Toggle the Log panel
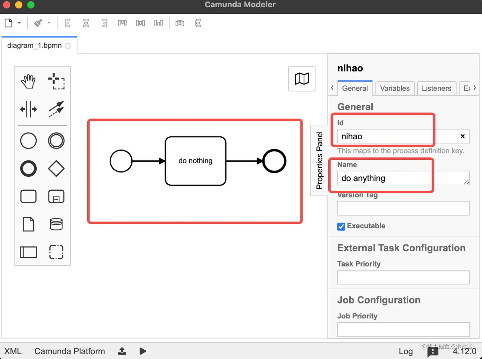Image resolution: width=482 pixels, height=359 pixels. coord(405,351)
